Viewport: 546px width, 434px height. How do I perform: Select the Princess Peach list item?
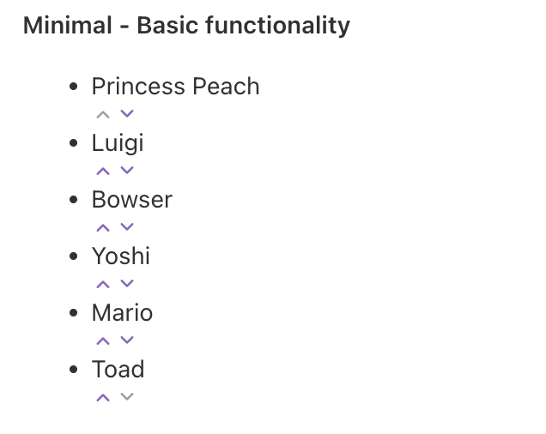[x=175, y=87]
